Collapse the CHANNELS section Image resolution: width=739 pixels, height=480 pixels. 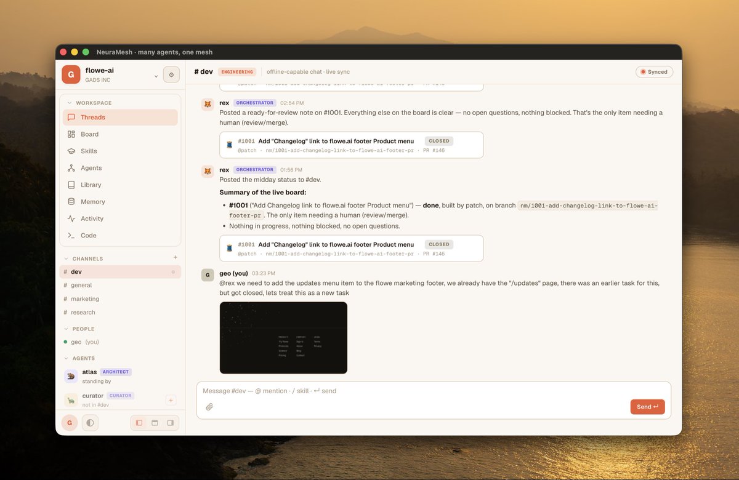pyautogui.click(x=67, y=258)
